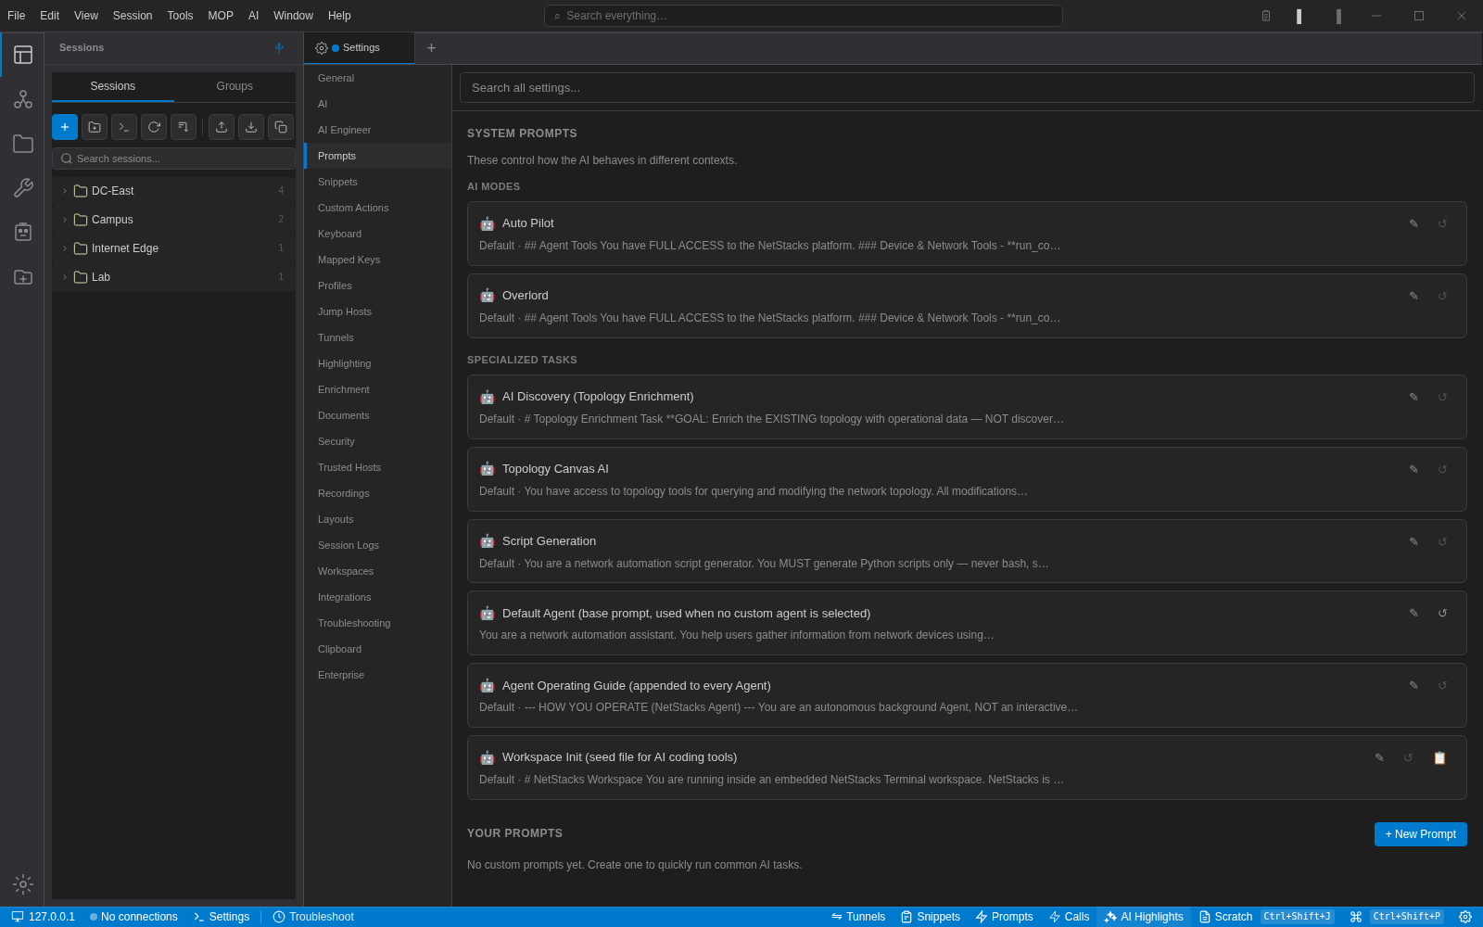Switch to the Groups tab

234,86
